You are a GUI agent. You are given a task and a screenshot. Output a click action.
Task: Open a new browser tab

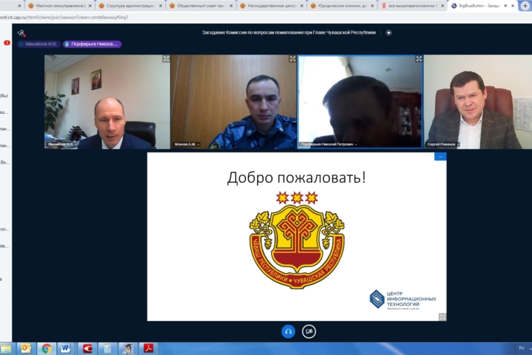526,6
